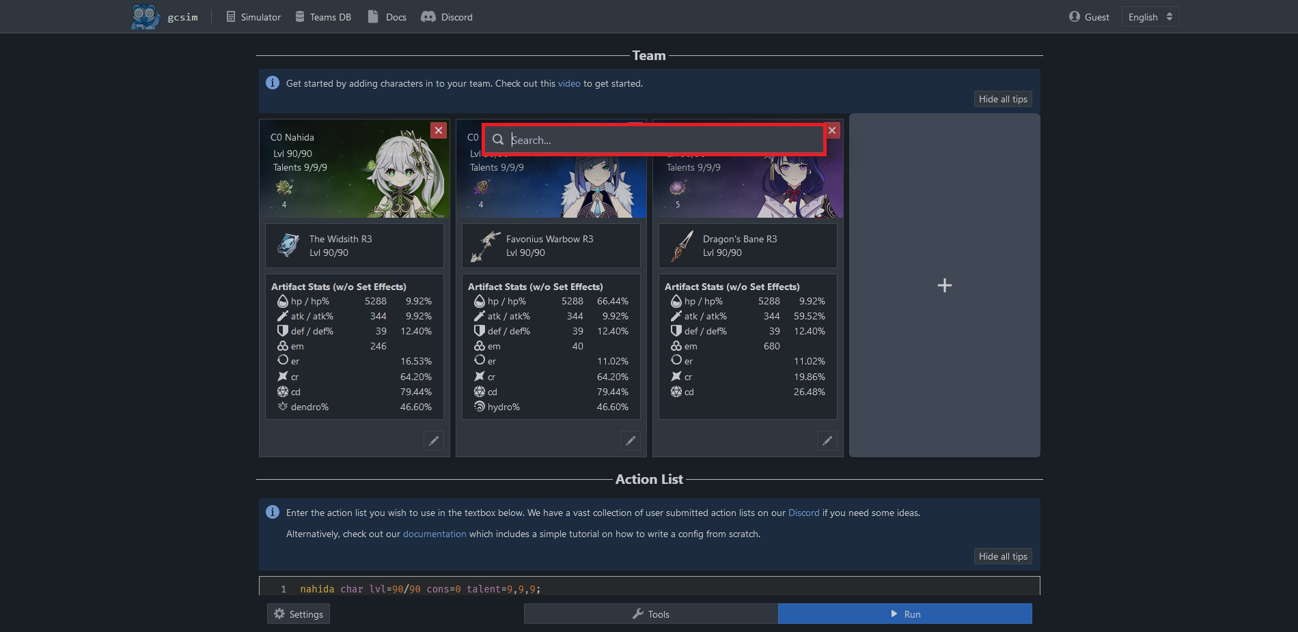Open the English language dropdown
The image size is (1298, 632).
tap(1150, 17)
